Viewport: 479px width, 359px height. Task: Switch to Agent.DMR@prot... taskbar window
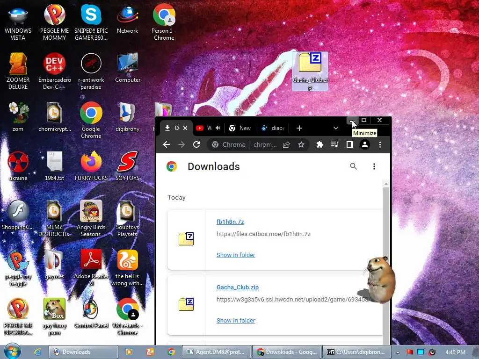click(x=216, y=352)
